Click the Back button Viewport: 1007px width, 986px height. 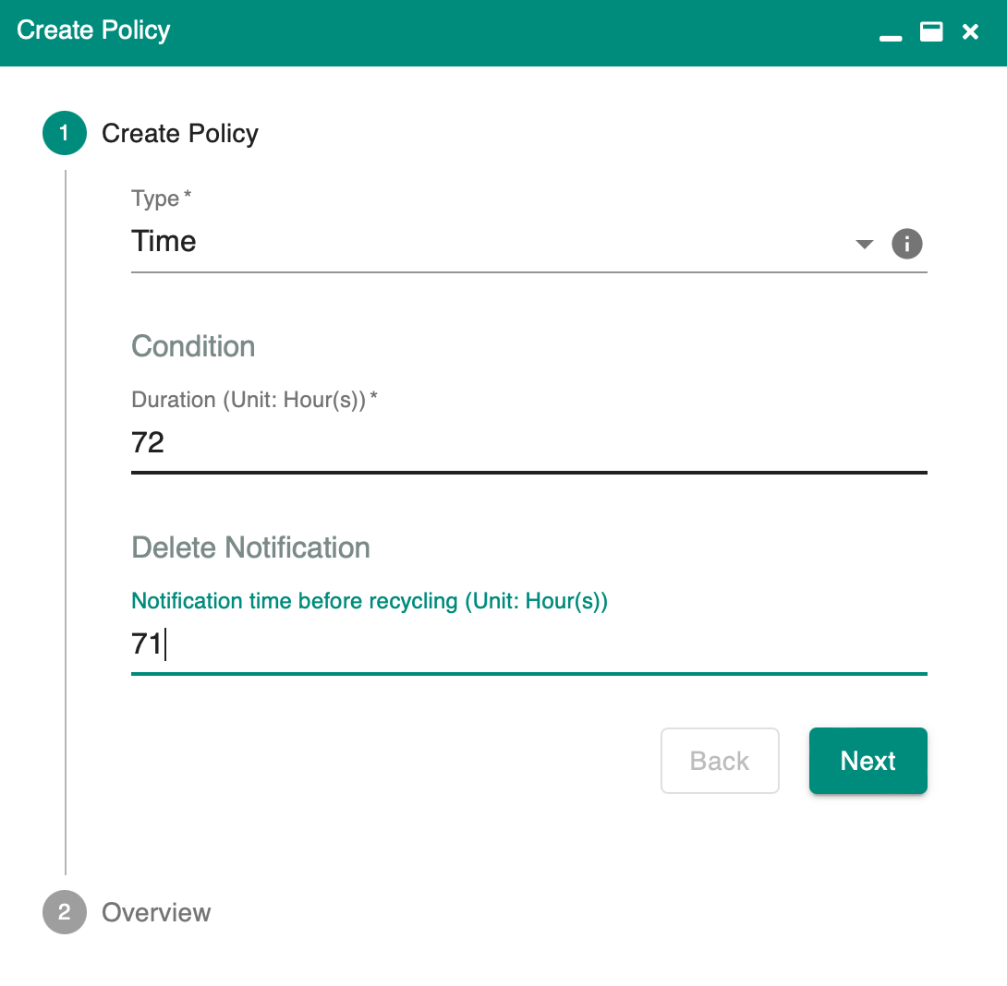pos(720,761)
